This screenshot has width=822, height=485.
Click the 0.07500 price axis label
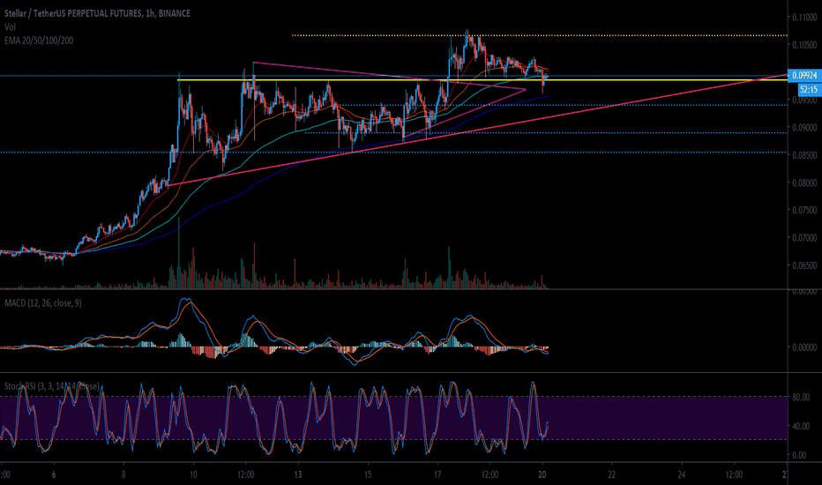pos(804,210)
